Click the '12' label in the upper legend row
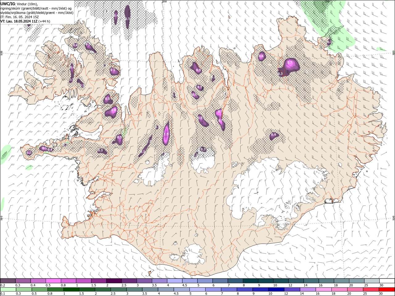The image size is (395, 296). [290, 285]
